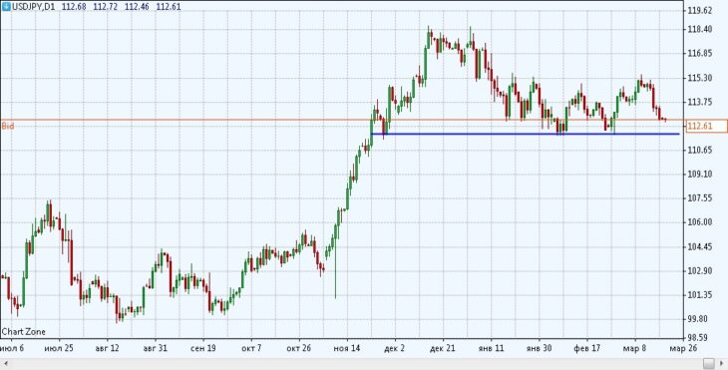Select the Bid line label
The image size is (728, 370).
pos(7,126)
